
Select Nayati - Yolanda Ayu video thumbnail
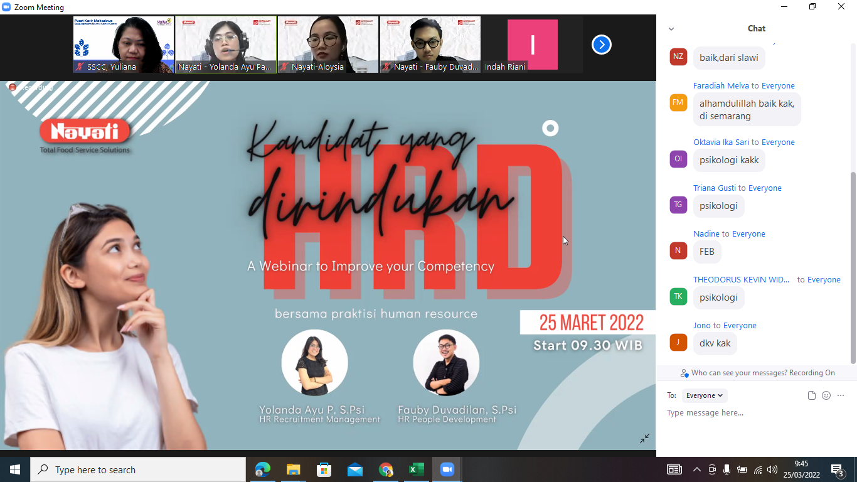tap(226, 45)
